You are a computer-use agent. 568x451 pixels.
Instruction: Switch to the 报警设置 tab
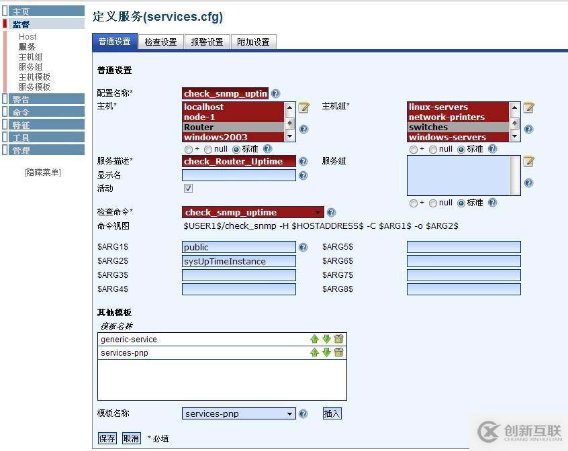[x=207, y=42]
